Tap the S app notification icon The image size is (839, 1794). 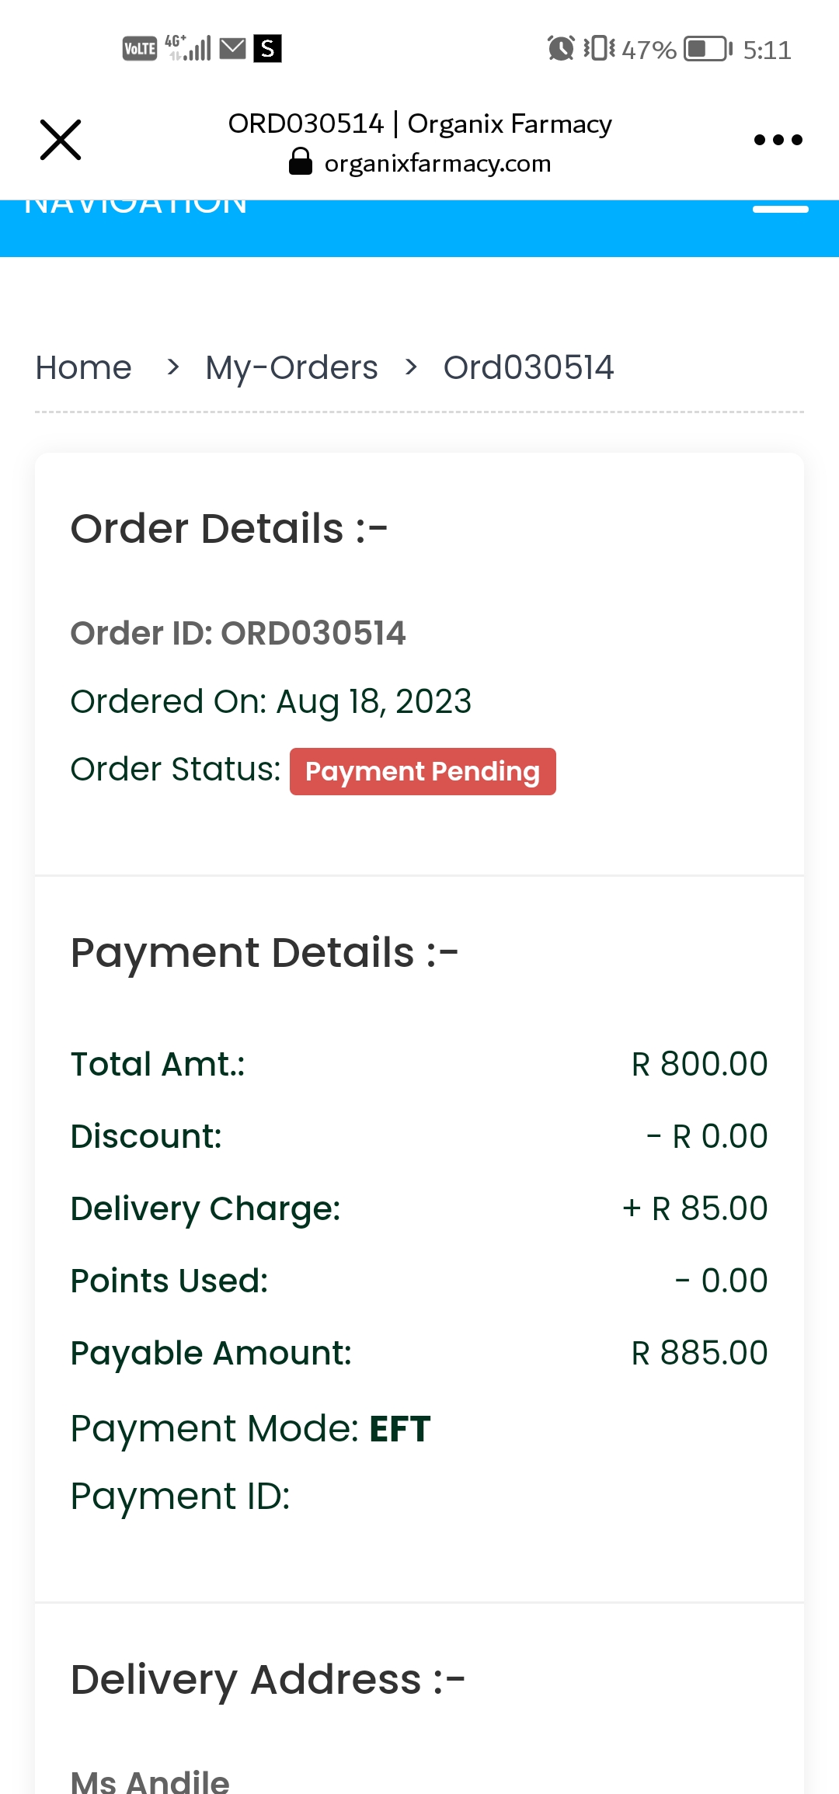click(x=267, y=49)
